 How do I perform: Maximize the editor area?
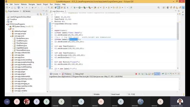pos(179,11)
